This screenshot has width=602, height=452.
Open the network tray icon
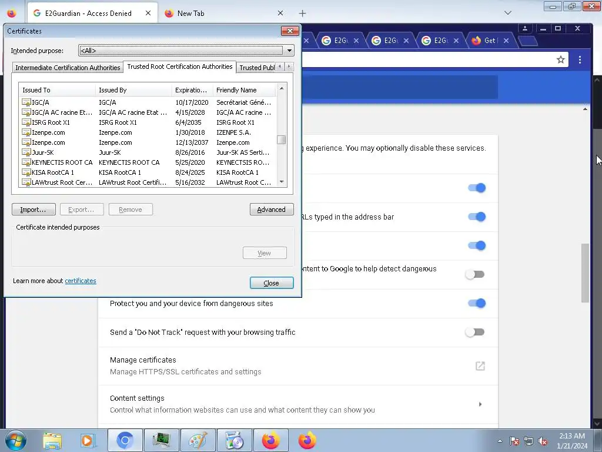click(x=529, y=441)
